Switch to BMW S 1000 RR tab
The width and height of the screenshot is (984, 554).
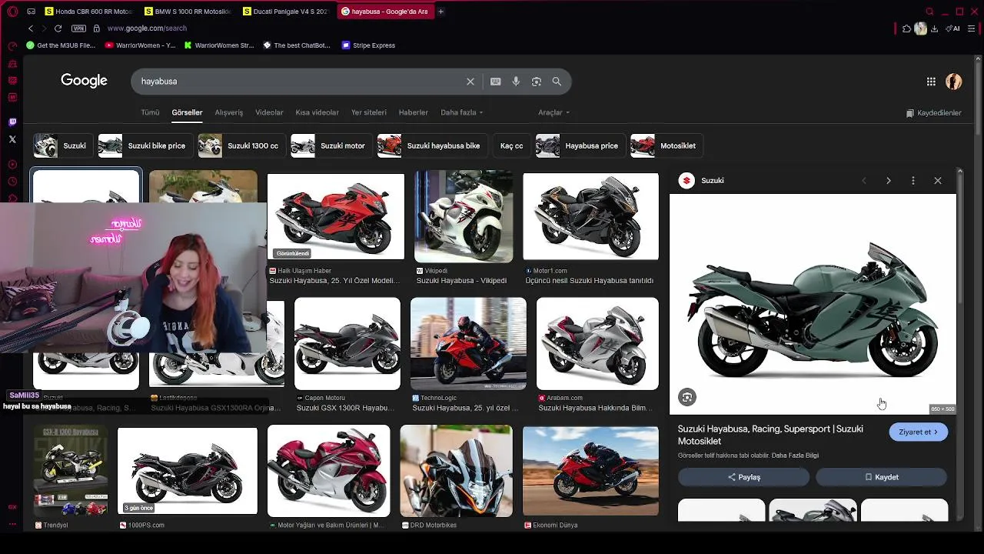tap(187, 12)
